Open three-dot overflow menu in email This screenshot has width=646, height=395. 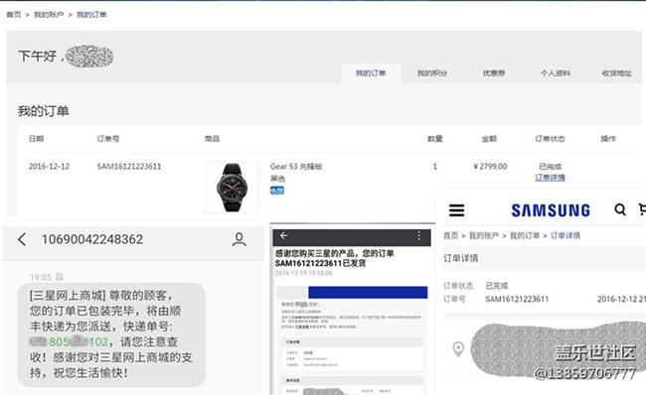point(418,235)
